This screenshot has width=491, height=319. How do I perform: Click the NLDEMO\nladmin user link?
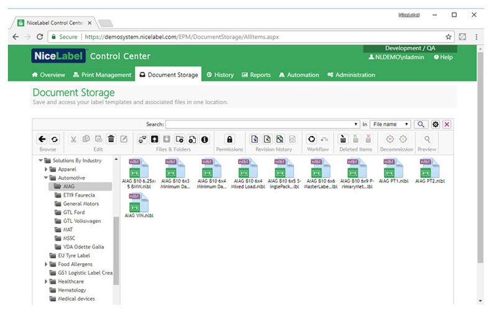pos(396,57)
